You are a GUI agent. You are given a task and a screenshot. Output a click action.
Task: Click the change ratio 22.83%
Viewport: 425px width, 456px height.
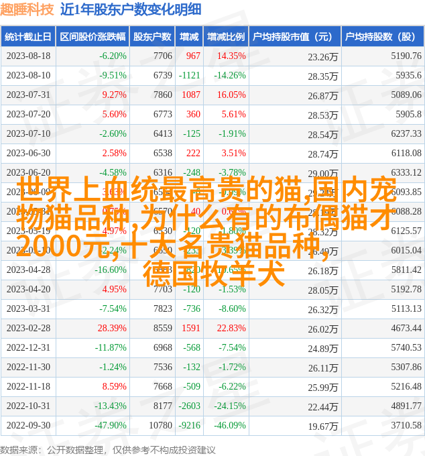(231, 328)
